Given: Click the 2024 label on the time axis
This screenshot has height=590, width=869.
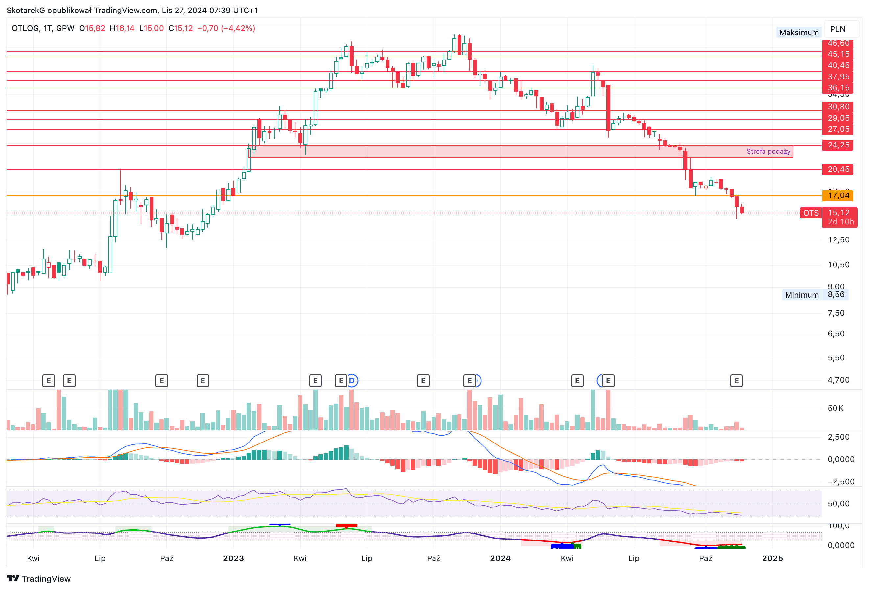Looking at the screenshot, I should pyautogui.click(x=500, y=558).
